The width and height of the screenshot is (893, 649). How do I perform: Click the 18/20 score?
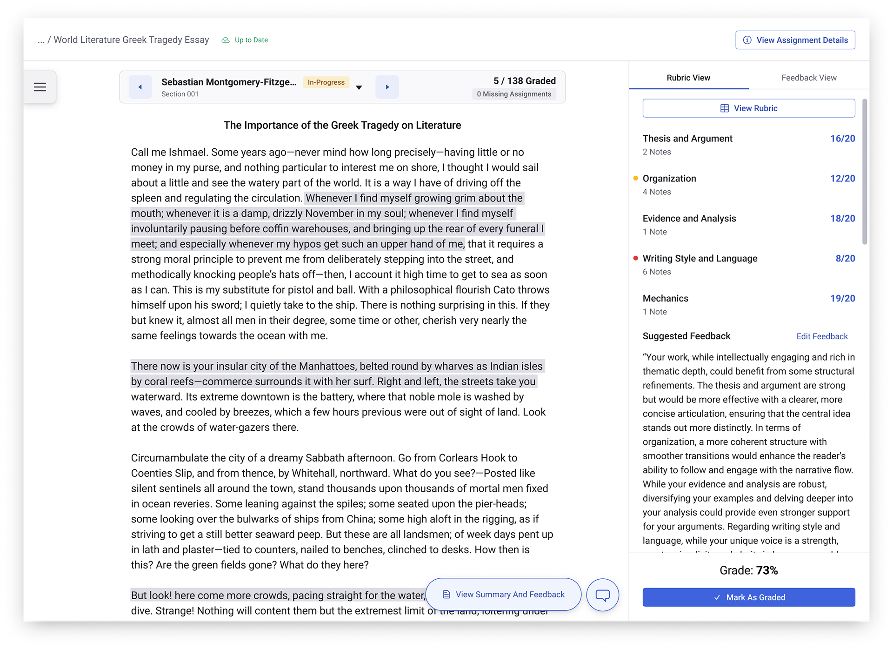[x=842, y=219]
